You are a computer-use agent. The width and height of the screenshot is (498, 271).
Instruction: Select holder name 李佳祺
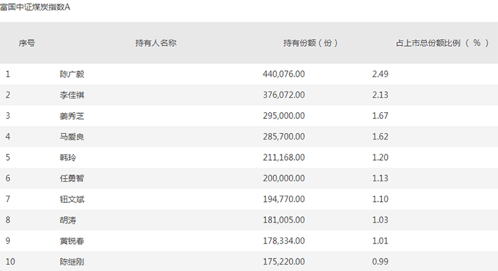click(72, 95)
